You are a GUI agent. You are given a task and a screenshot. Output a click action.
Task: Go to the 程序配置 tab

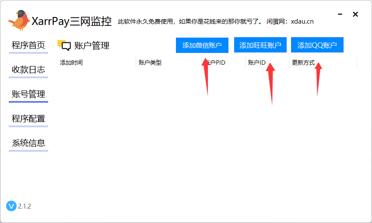pyautogui.click(x=28, y=118)
